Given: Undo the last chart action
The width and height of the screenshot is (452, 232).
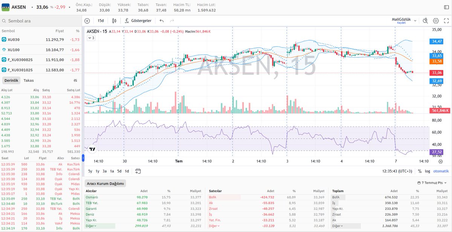Looking at the screenshot, I should [162, 21].
